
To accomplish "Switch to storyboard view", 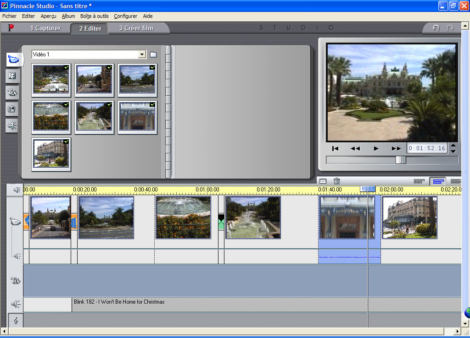I will click(x=419, y=181).
